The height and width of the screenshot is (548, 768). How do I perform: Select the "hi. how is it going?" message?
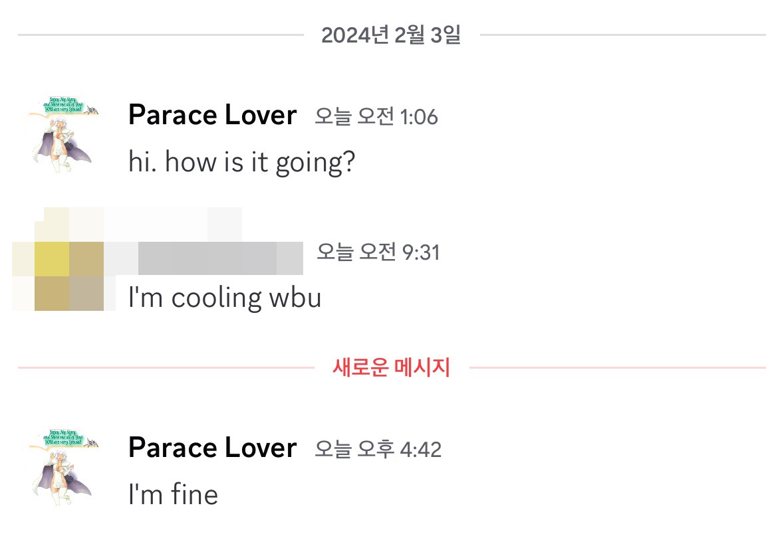click(242, 162)
